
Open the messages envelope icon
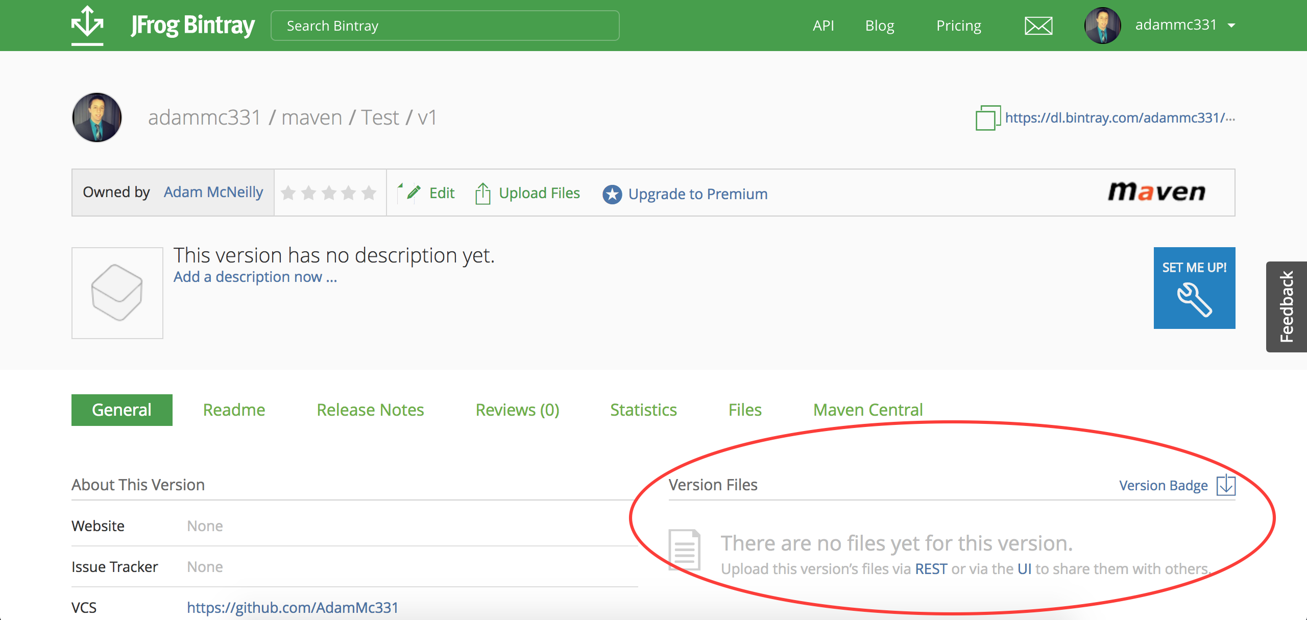click(x=1038, y=26)
